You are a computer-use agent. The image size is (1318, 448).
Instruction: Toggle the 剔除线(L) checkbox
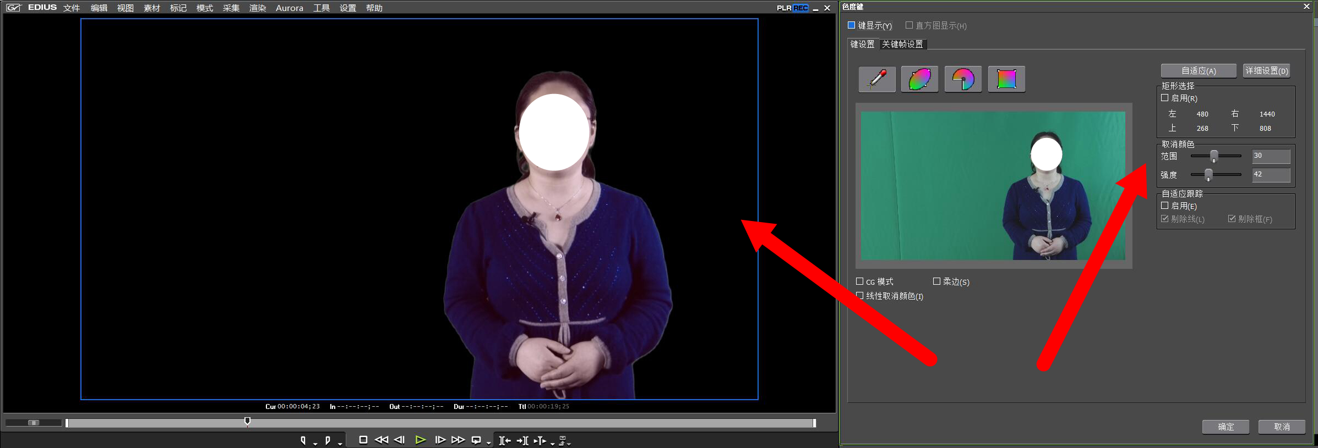pos(1164,219)
